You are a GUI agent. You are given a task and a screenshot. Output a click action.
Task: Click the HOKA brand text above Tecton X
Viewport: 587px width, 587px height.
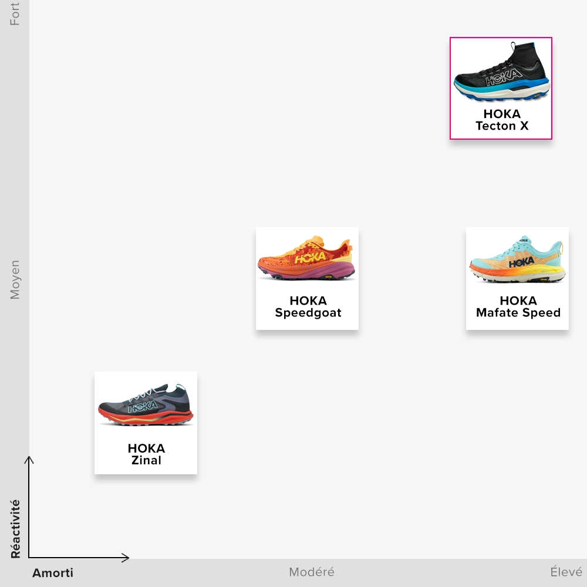click(502, 114)
